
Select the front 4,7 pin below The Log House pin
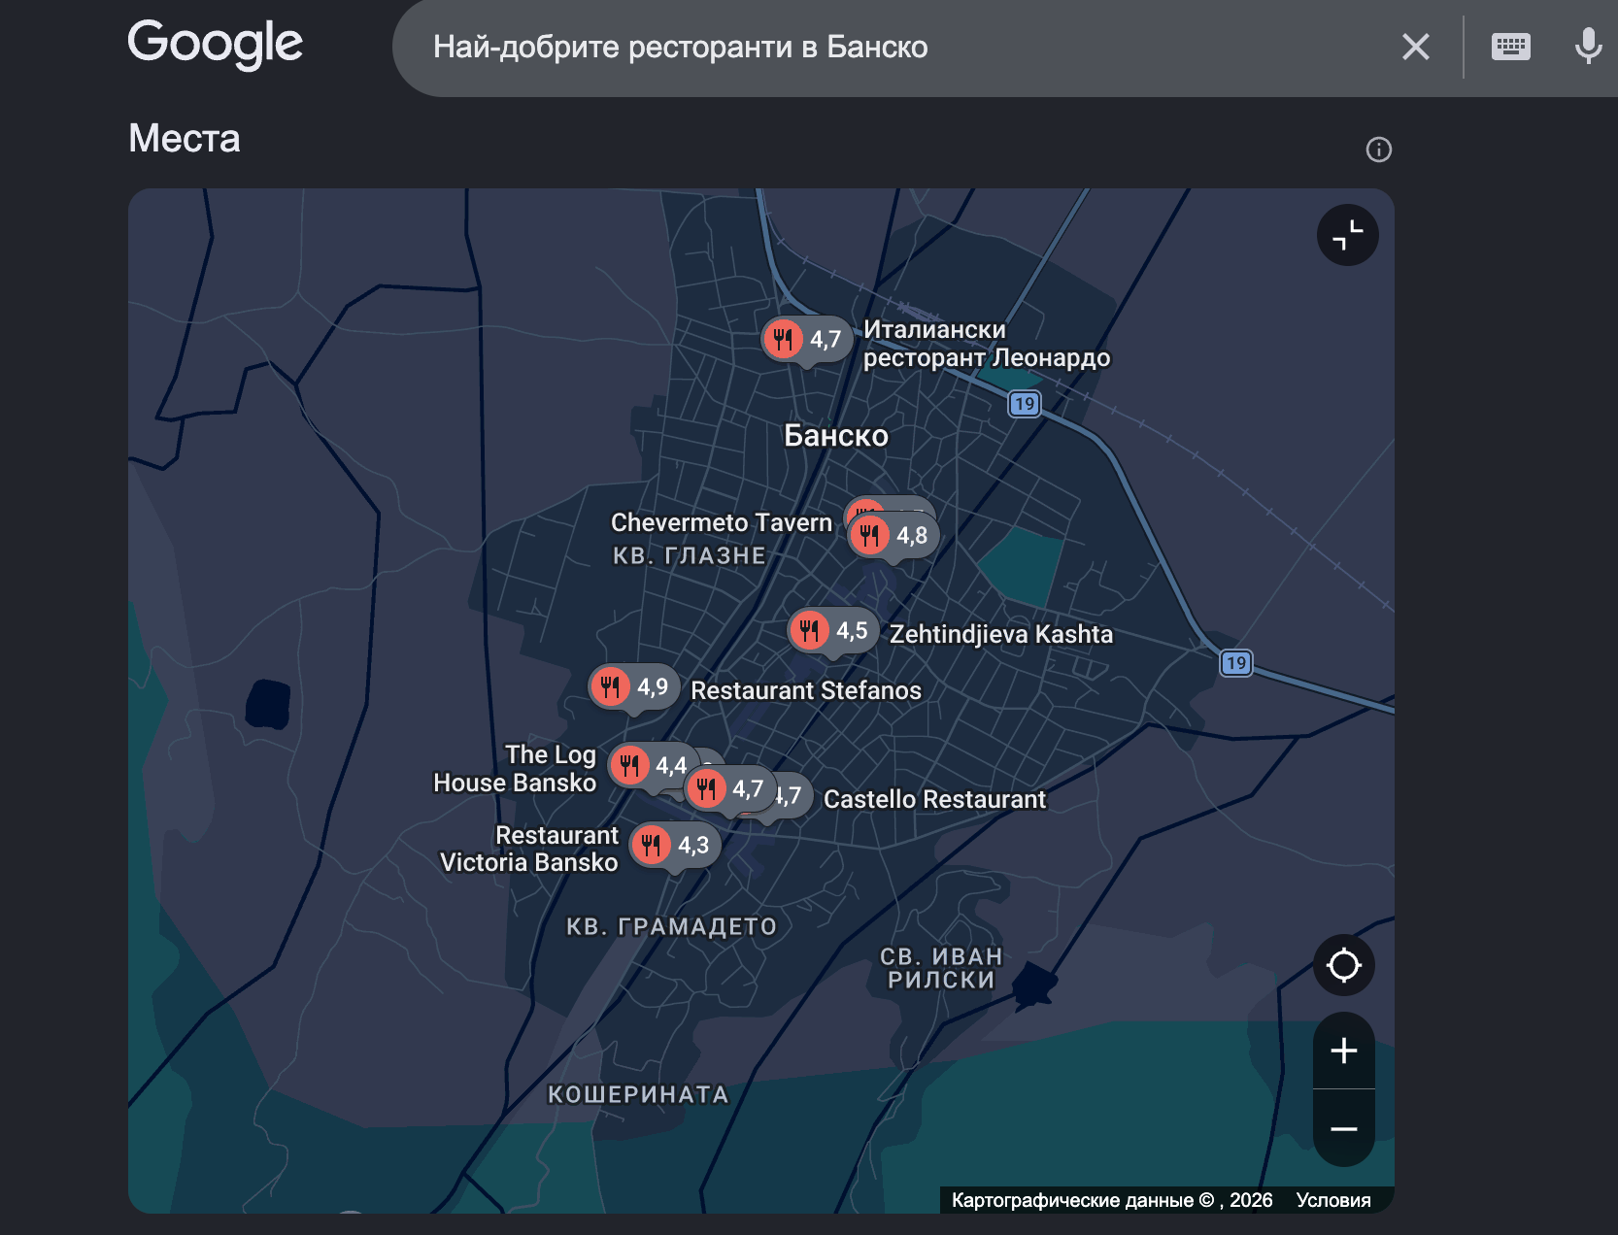729,788
